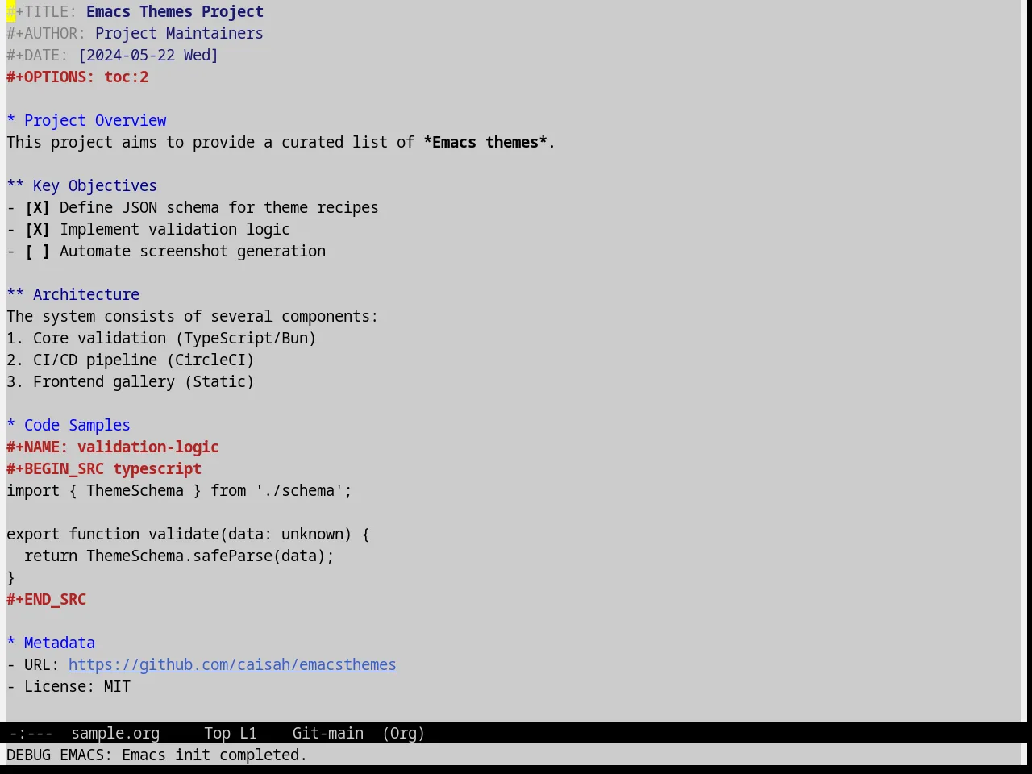
Task: Click the 'License: MIT' line
Action: pyautogui.click(x=77, y=687)
